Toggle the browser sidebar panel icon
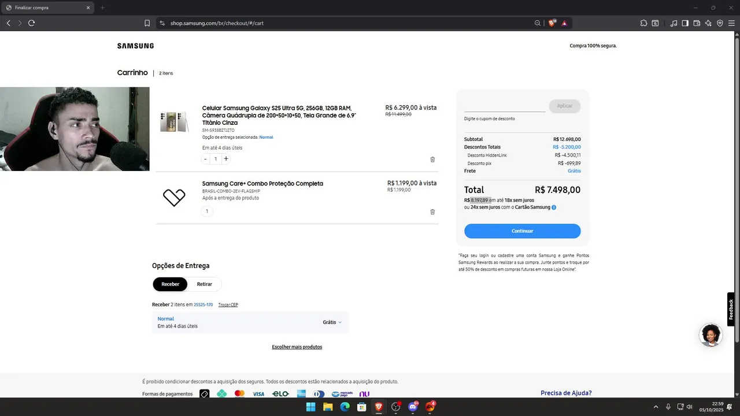Screen dimensions: 740x416 685,23
